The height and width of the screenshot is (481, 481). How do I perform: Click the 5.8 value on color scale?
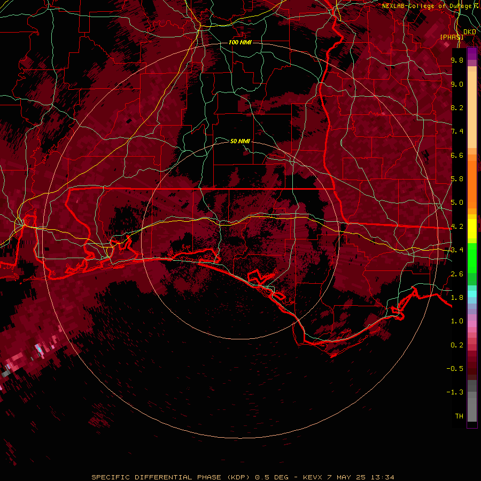[x=457, y=179]
